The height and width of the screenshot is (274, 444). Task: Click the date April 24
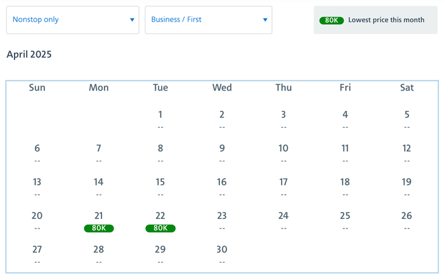click(x=284, y=216)
